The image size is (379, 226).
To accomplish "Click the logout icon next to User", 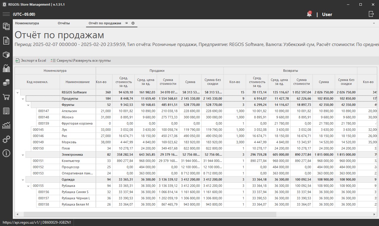I will pos(371,14).
